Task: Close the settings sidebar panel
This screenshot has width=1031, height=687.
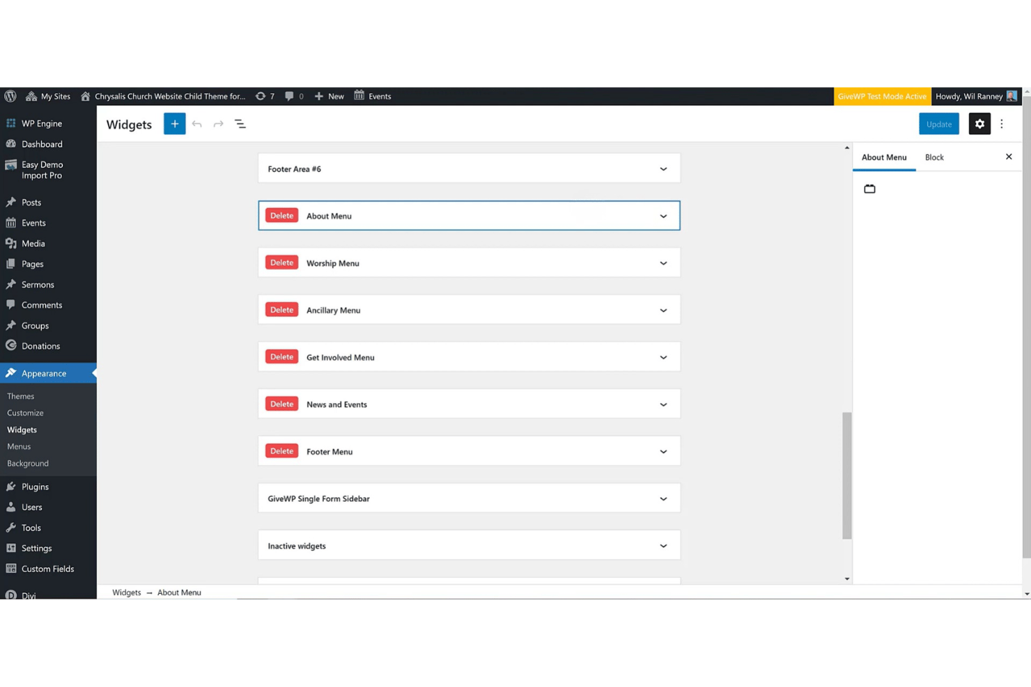Action: click(x=1009, y=157)
